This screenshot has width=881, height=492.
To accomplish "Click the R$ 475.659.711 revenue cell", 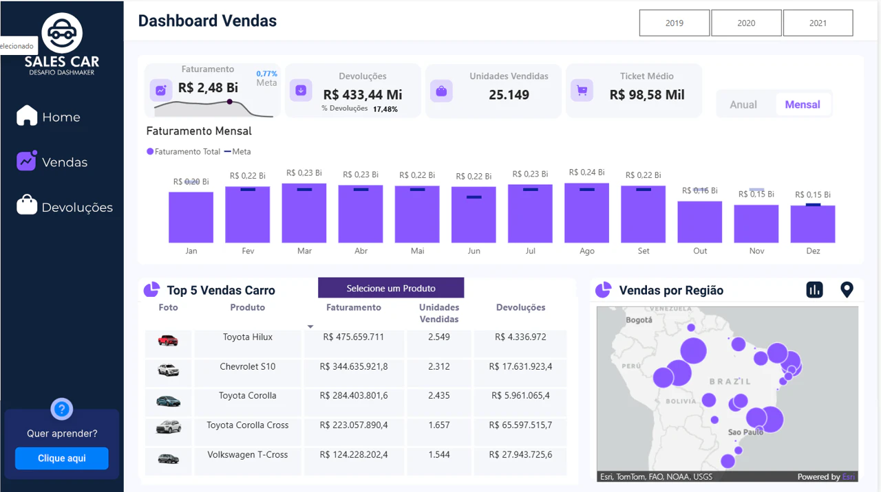I will 354,337.
